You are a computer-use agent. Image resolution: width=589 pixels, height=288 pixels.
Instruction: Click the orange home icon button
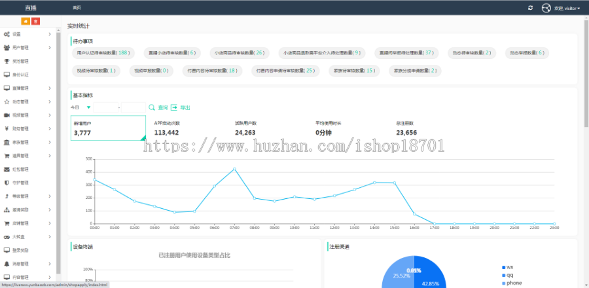(x=26, y=22)
